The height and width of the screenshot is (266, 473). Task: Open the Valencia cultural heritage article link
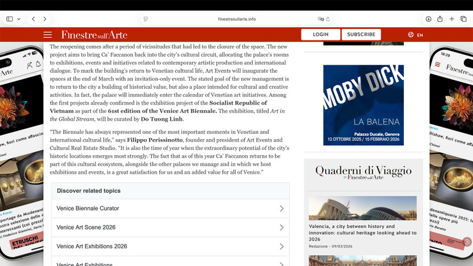pyautogui.click(x=362, y=233)
